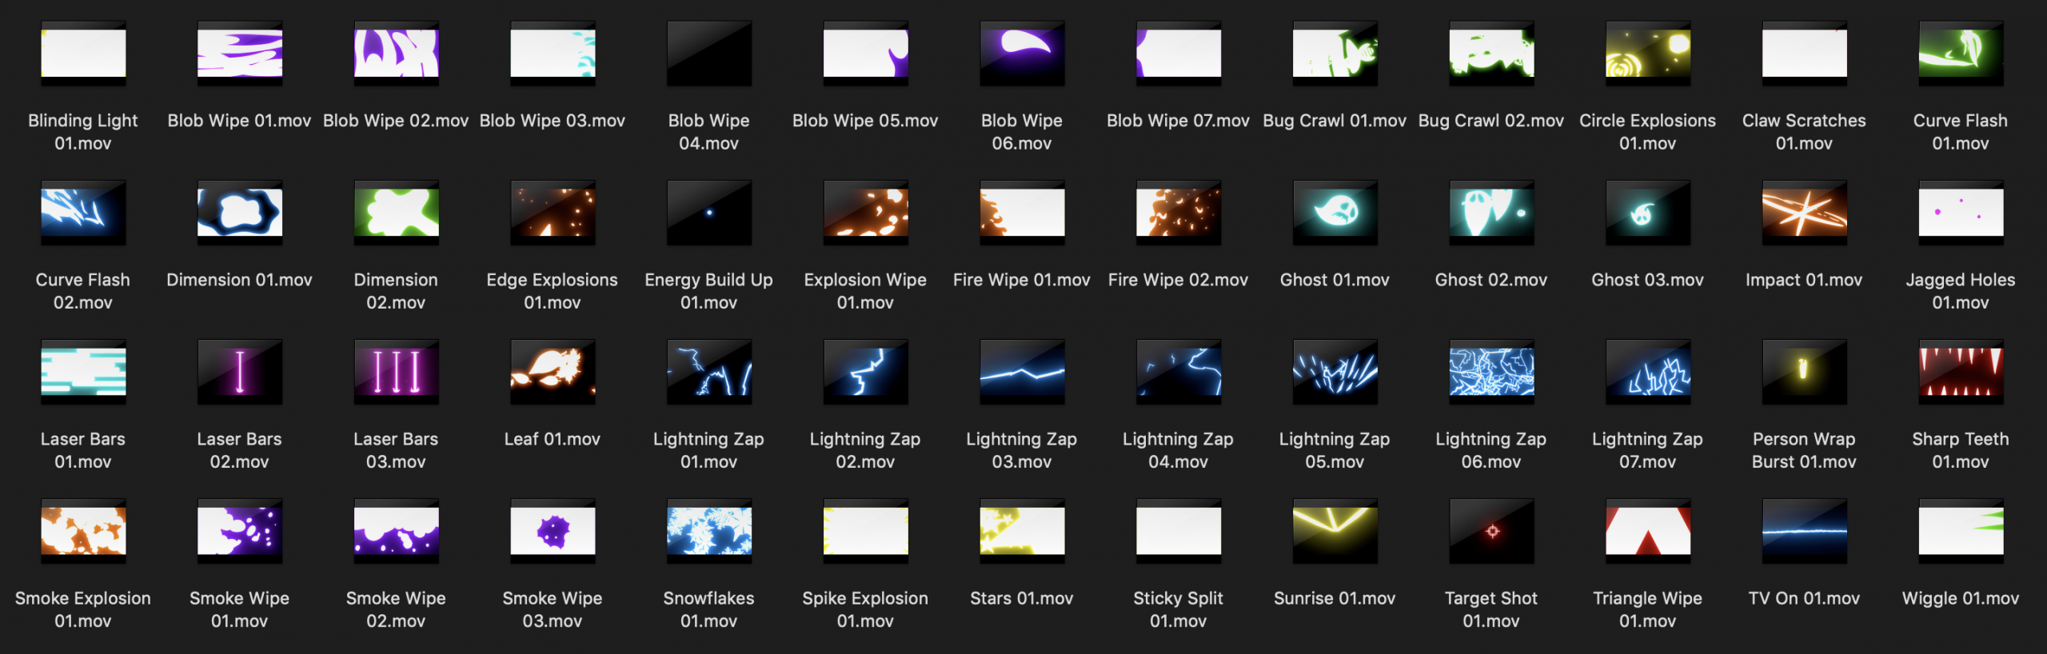Click the Laser Bars 03.mov icon
Viewport: 2047px width, 654px height.
pos(396,372)
